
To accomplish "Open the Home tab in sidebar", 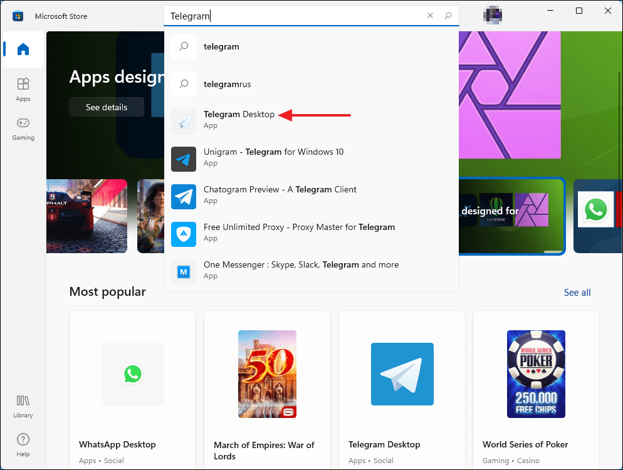I will 23,50.
